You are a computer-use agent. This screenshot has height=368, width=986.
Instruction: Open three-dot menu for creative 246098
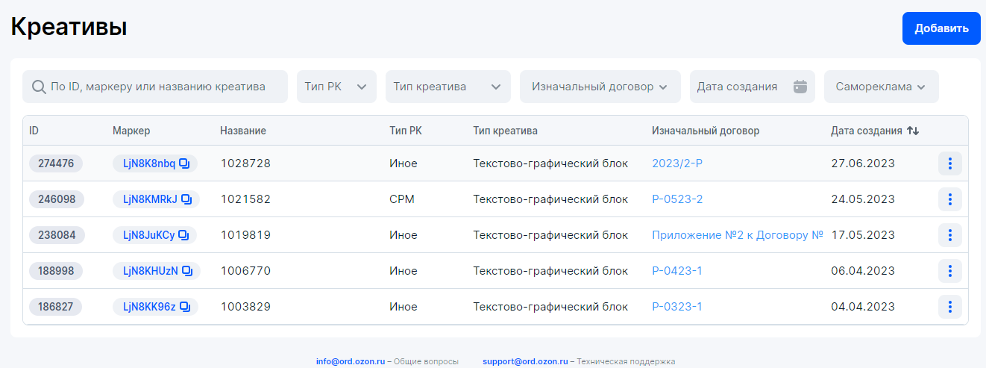click(949, 199)
